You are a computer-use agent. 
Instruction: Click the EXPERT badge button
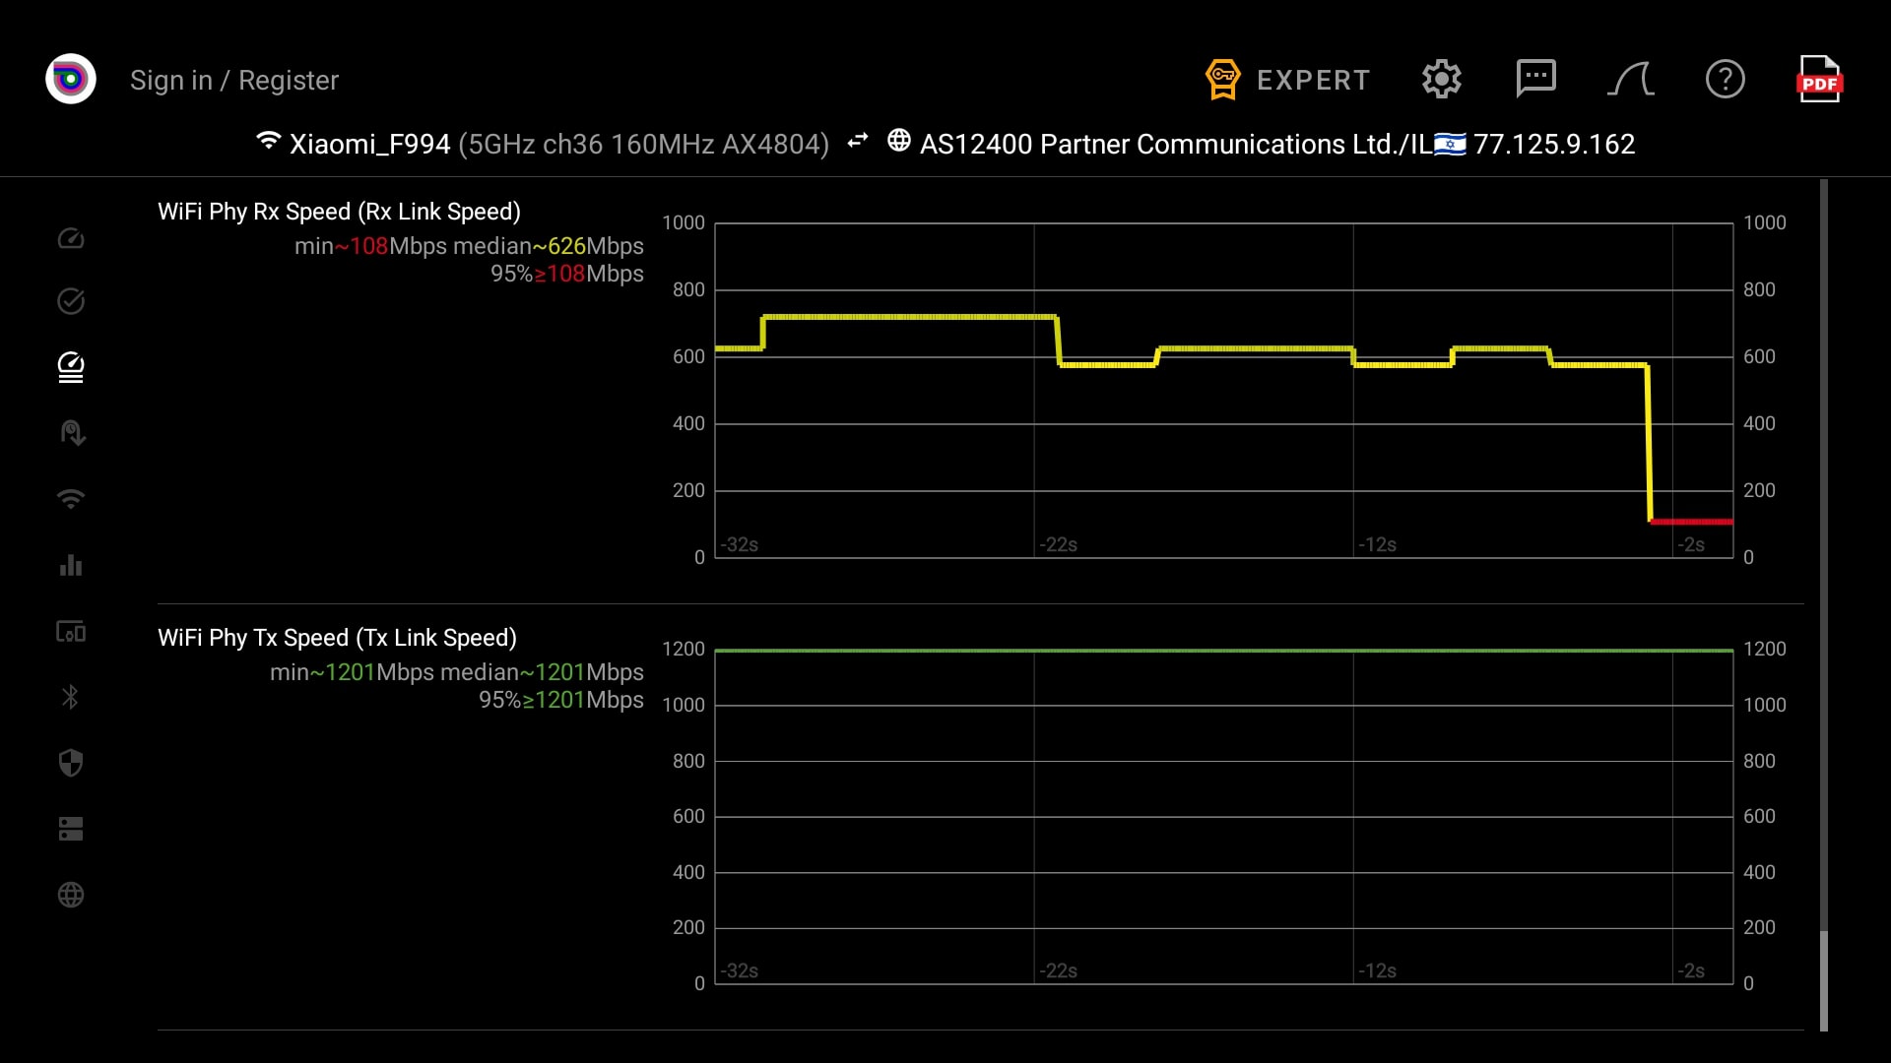pos(1288,79)
